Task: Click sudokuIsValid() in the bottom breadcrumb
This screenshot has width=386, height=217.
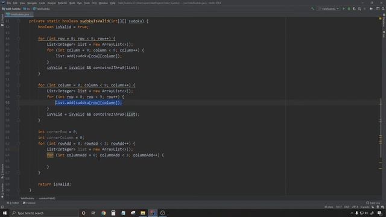Action: pyautogui.click(x=47, y=198)
